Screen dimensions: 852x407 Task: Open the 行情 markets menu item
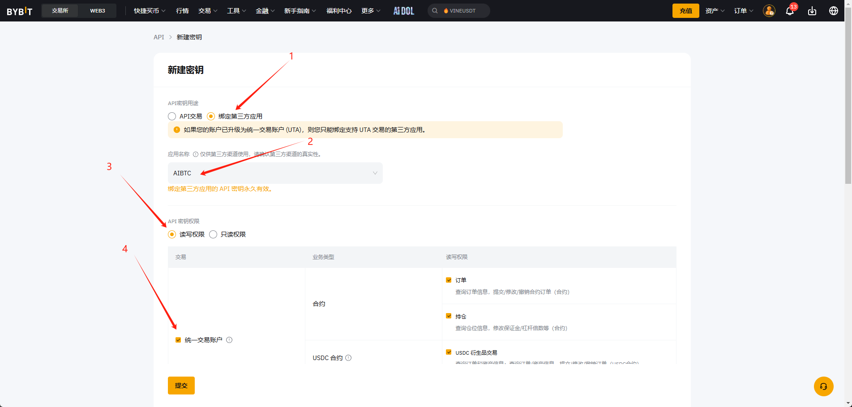(182, 11)
